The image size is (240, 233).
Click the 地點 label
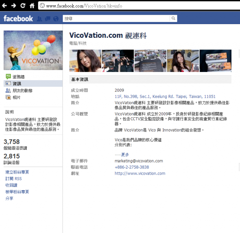click(75, 97)
